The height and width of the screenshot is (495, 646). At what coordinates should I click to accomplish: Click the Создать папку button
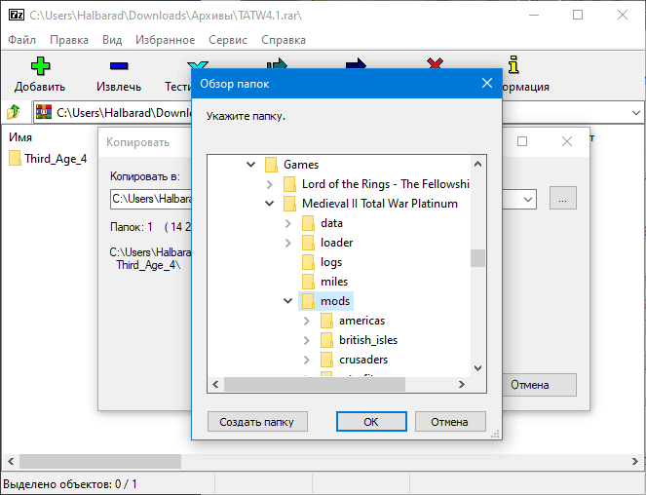coord(257,422)
